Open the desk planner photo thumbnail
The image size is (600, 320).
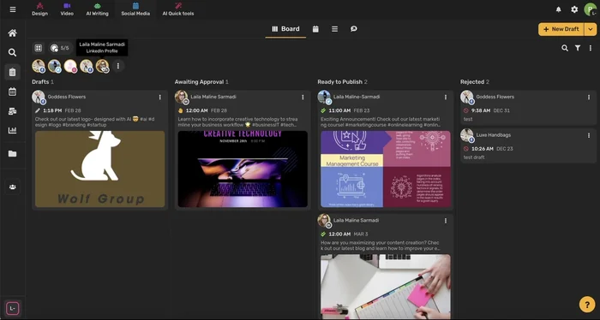(x=386, y=287)
